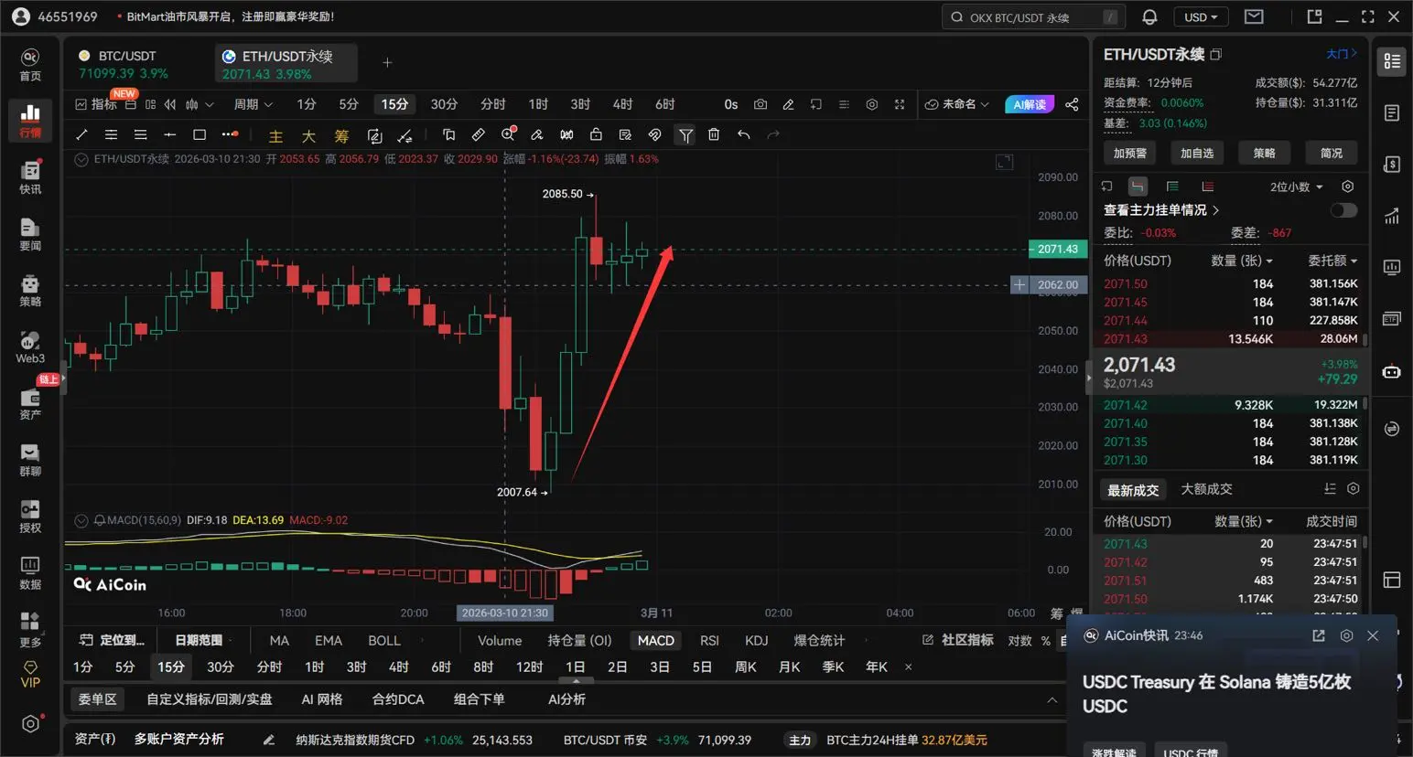Click the 加自选 add to watchlist button
Screen dimensions: 1413x757
click(x=1197, y=153)
